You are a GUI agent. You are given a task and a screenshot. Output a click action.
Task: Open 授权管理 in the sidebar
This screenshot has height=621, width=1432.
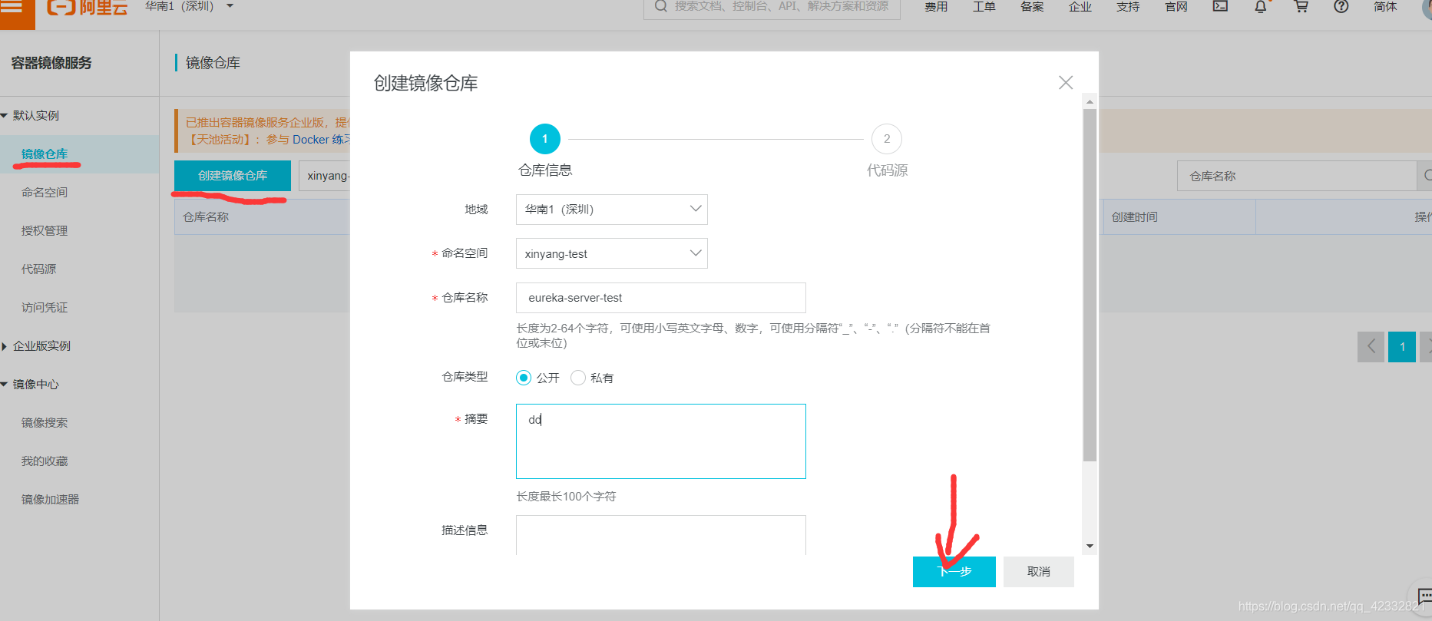(x=45, y=230)
